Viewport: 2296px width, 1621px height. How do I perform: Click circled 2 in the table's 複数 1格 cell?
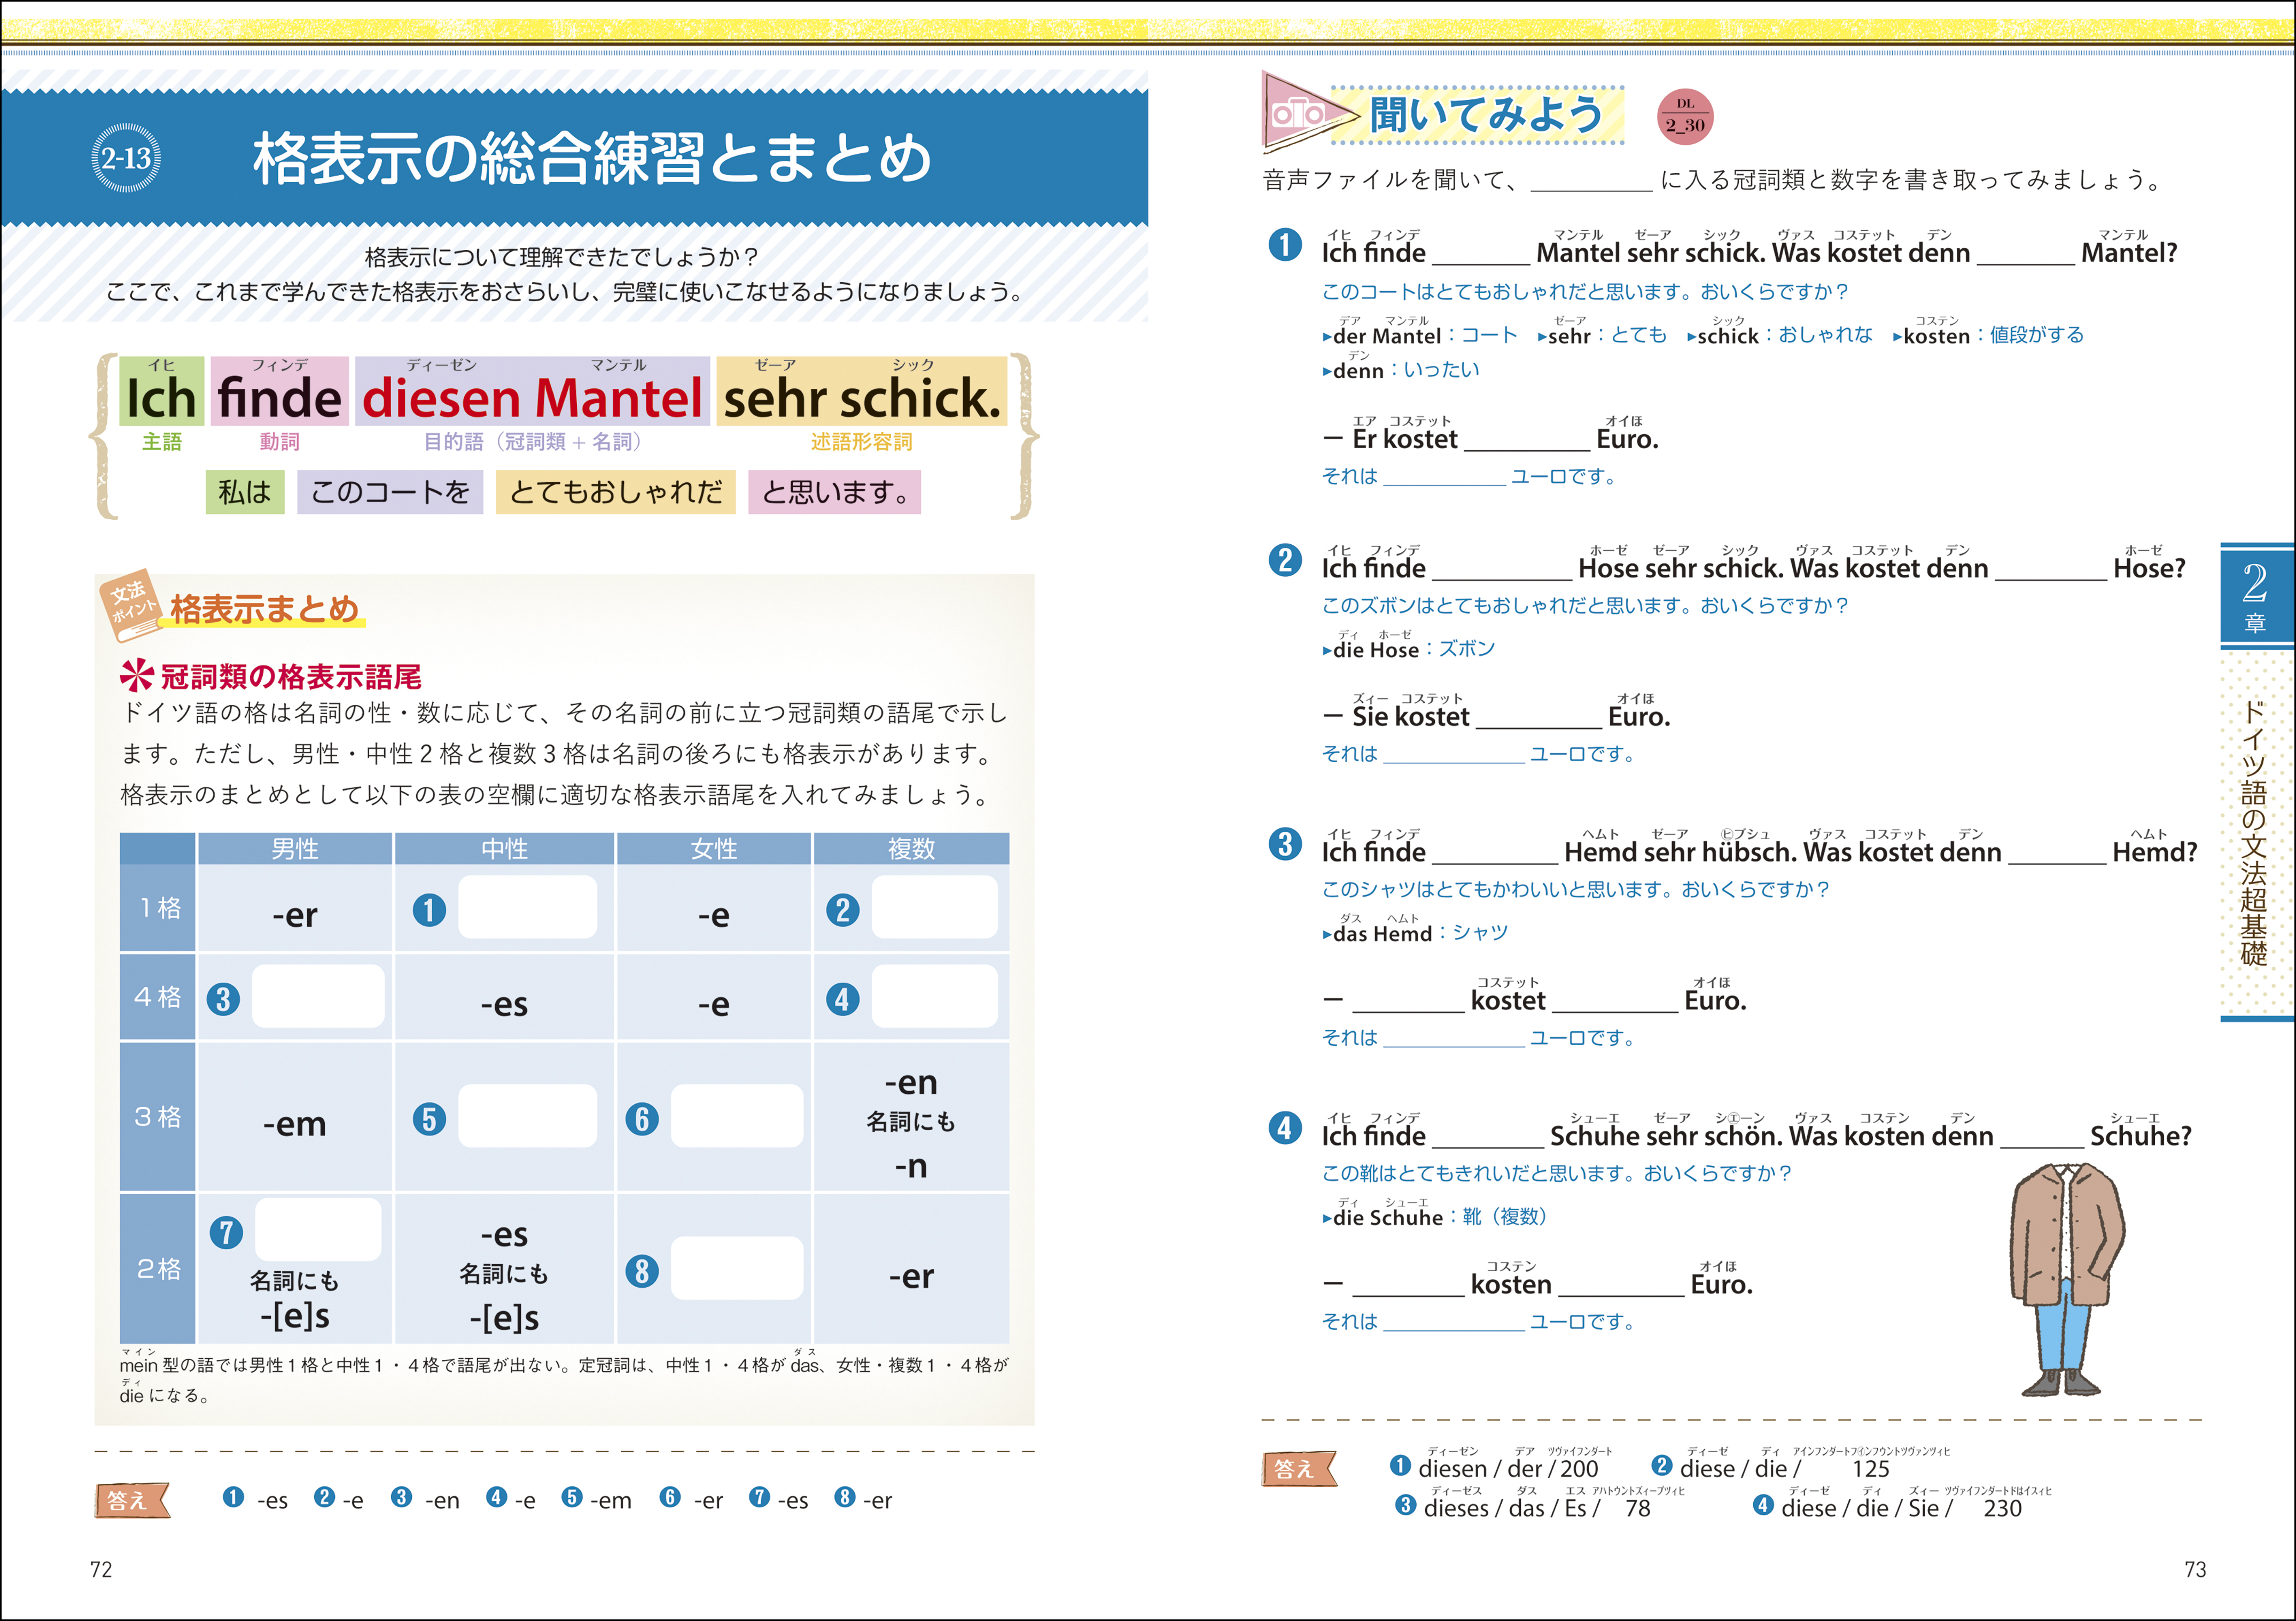[x=843, y=910]
